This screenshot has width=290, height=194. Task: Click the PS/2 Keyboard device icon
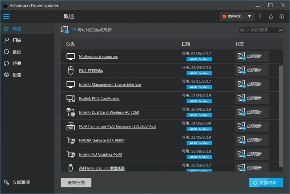click(71, 127)
